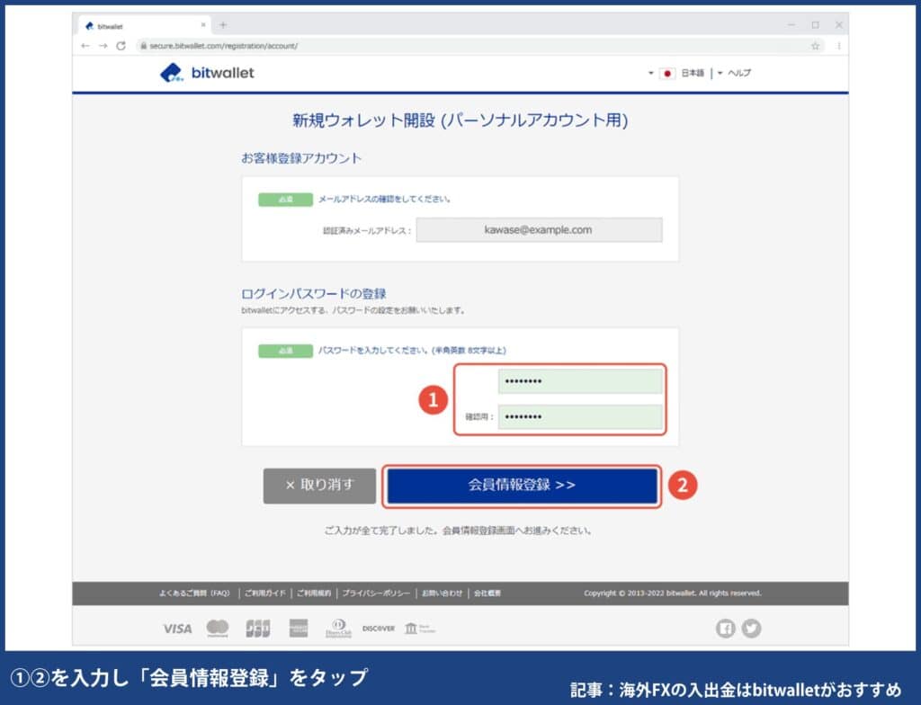The image size is (921, 705).
Task: Open bitwallet's Twitter page via footer icon
Action: coord(750,628)
